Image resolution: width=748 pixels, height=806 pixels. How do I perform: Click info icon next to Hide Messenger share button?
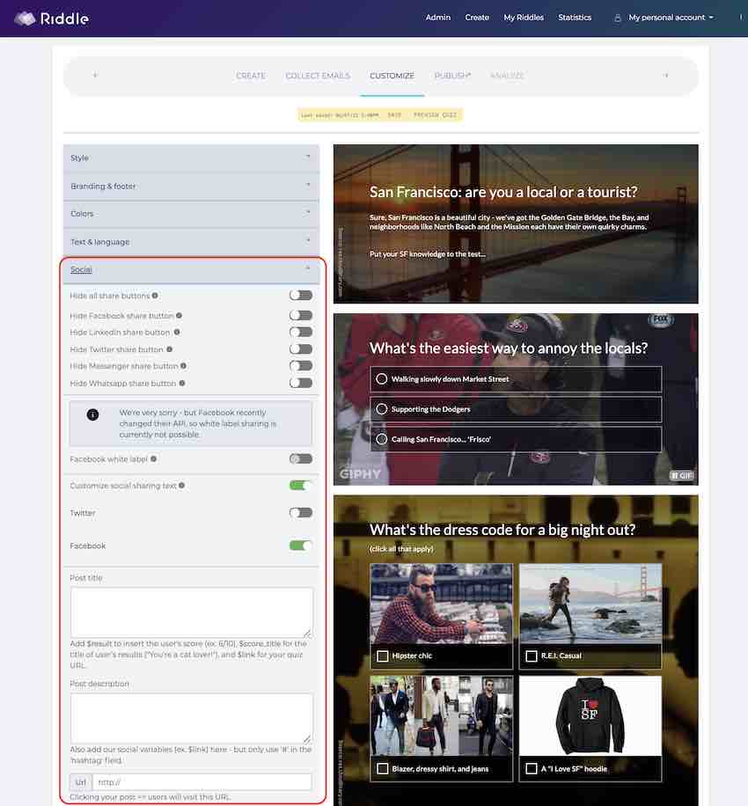click(183, 366)
